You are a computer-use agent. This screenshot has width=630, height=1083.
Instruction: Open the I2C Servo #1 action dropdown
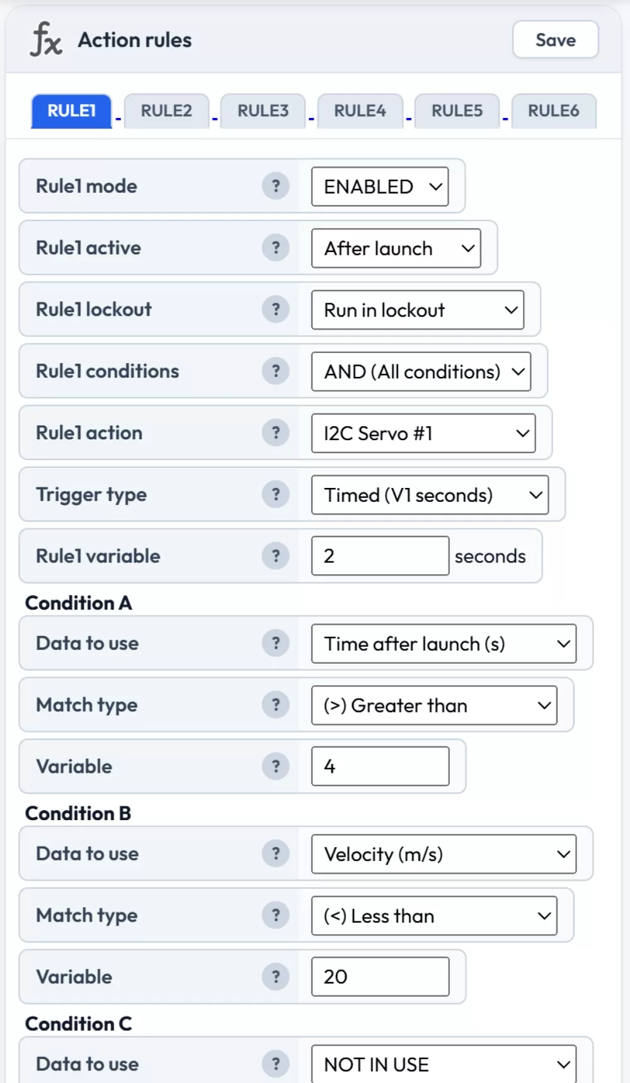point(423,434)
